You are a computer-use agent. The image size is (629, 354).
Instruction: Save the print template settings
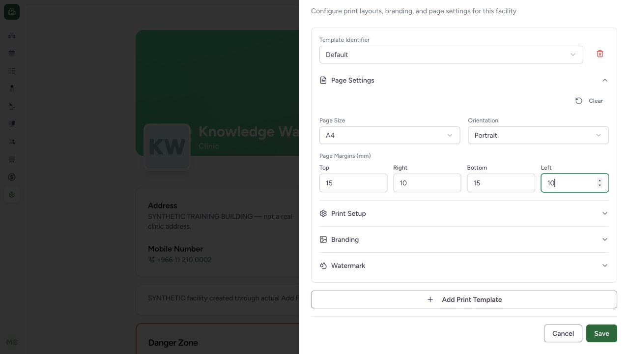pyautogui.click(x=601, y=333)
